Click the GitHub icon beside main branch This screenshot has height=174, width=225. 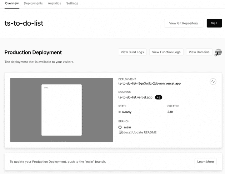120,127
